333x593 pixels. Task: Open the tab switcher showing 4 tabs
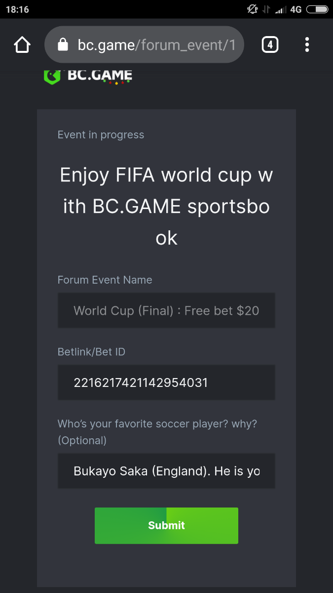click(x=269, y=45)
